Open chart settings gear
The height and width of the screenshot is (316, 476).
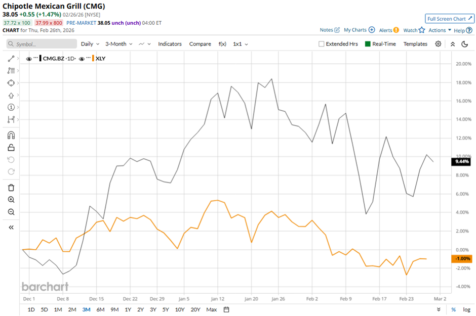(x=438, y=44)
